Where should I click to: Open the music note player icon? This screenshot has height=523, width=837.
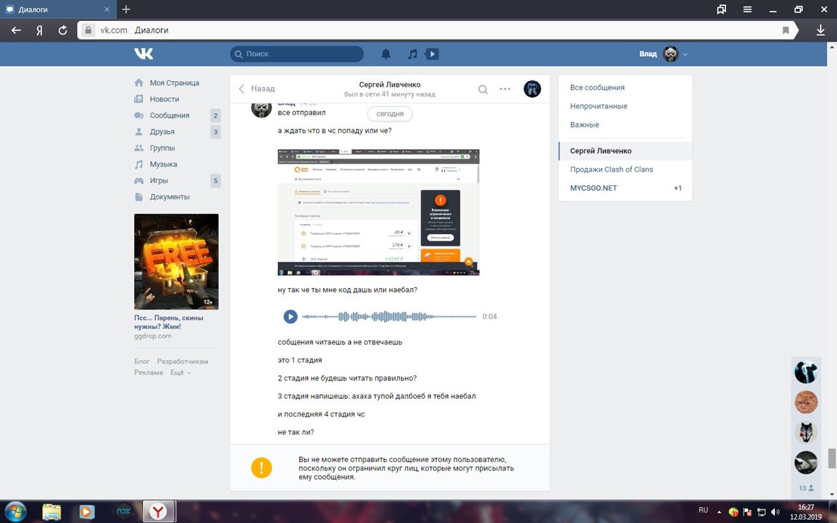[412, 54]
